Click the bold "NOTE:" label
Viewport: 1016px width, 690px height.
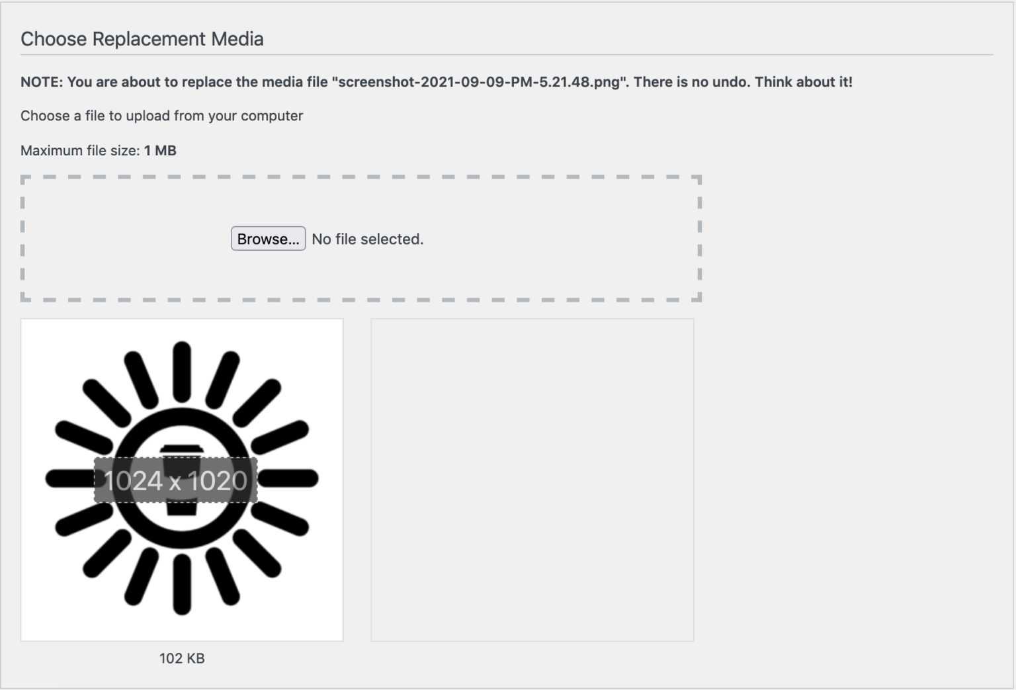(42, 82)
